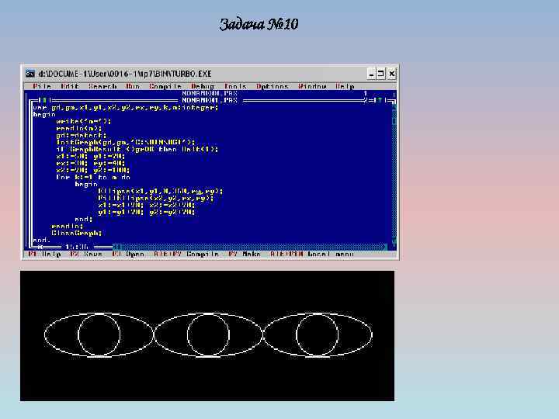559x419 pixels.
Task: Open the Help menu
Action: pyautogui.click(x=345, y=86)
